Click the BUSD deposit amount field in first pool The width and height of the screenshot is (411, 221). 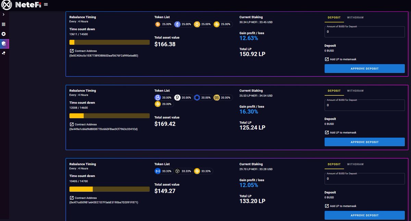tap(365, 32)
